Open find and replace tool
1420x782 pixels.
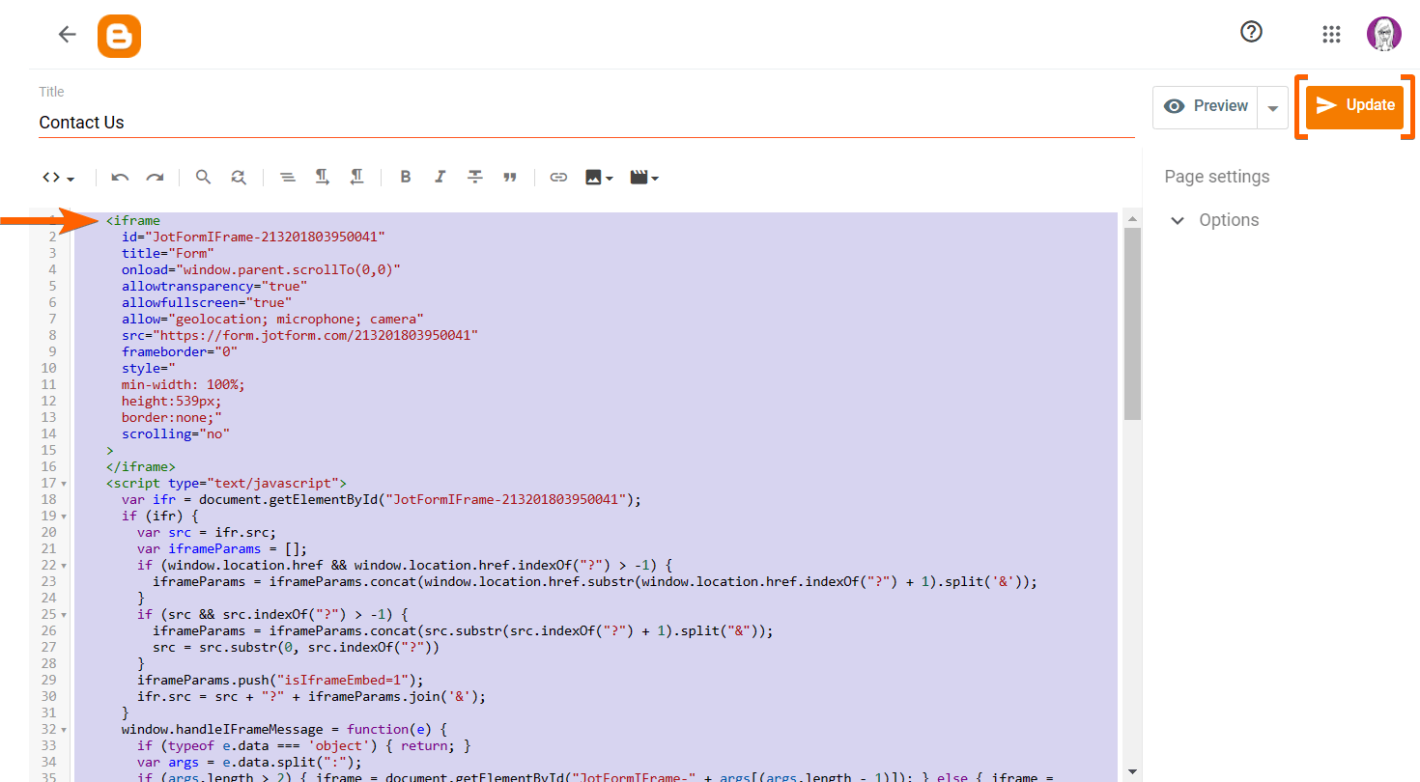[x=238, y=178]
